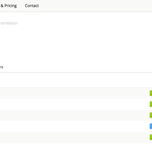
Task: Click the blank content area under the Translation breadcrumb
Action: click(x=76, y=44)
